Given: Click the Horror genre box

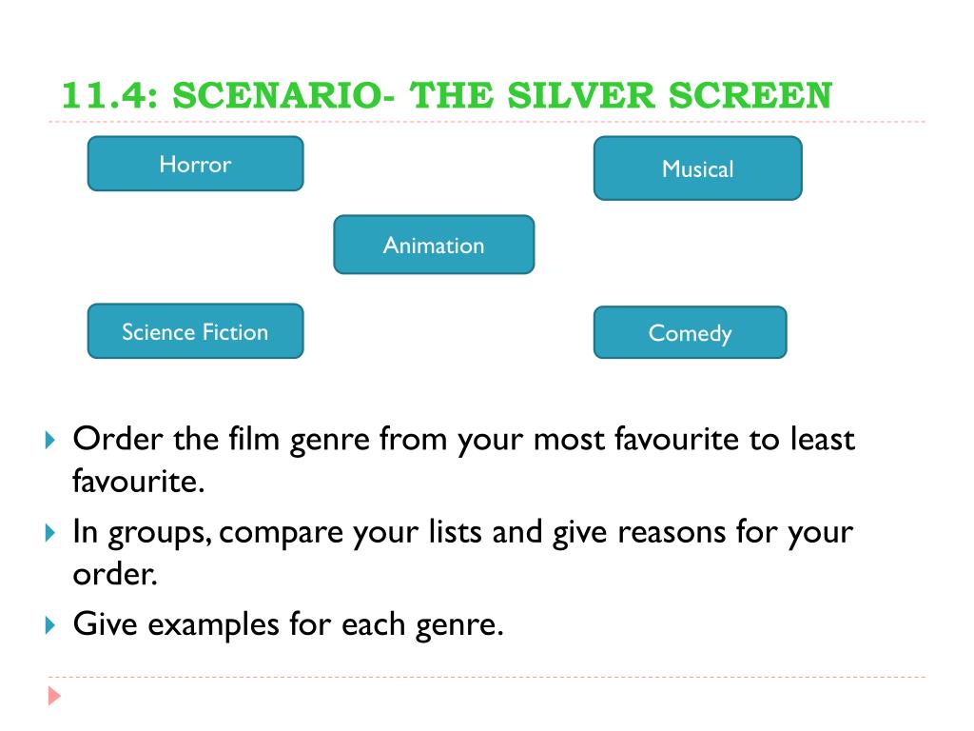Looking at the screenshot, I should pyautogui.click(x=195, y=164).
